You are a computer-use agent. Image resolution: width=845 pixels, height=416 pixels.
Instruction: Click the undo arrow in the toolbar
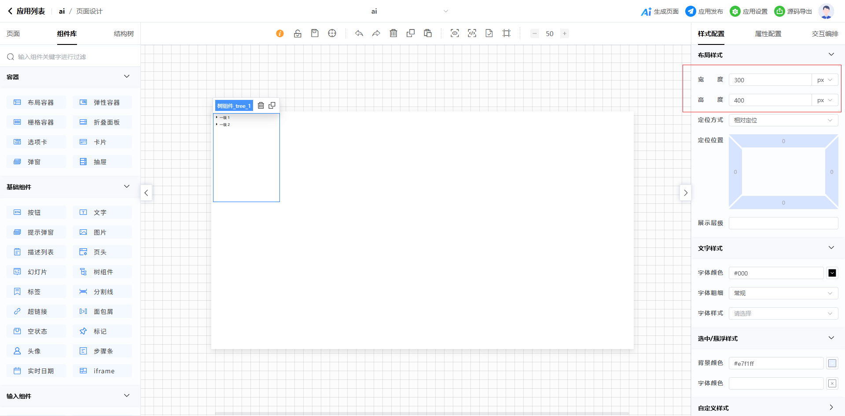coord(359,33)
